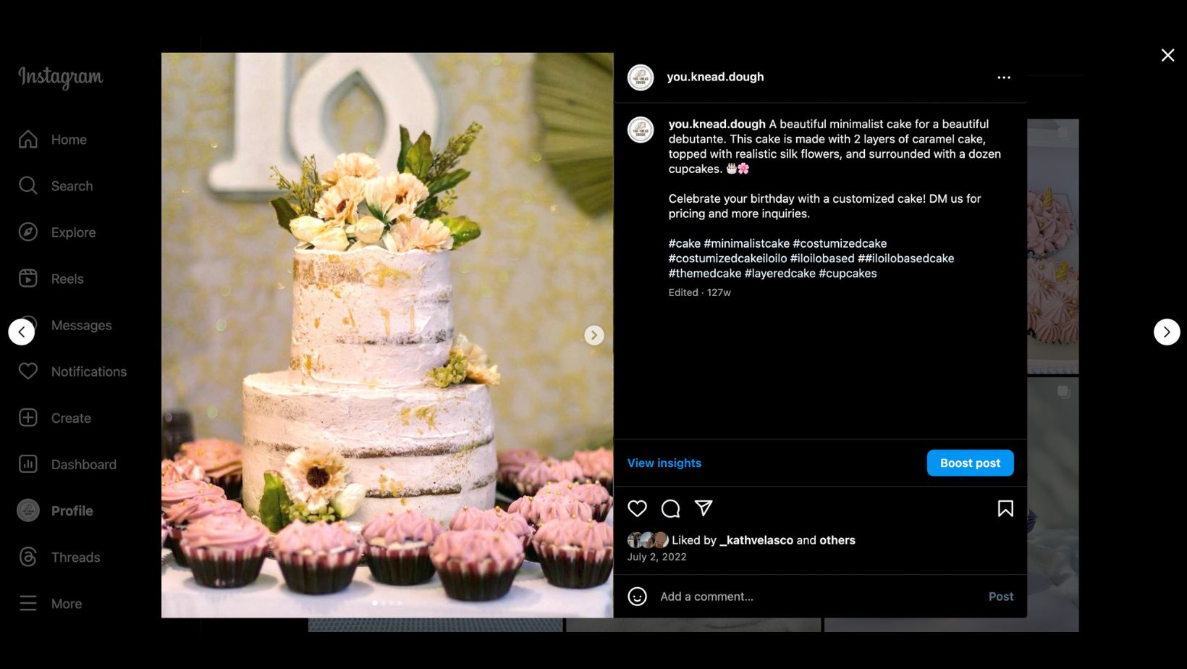This screenshot has height=669, width=1187.
Task: Open you.knead.dough profile from header
Action: [715, 77]
